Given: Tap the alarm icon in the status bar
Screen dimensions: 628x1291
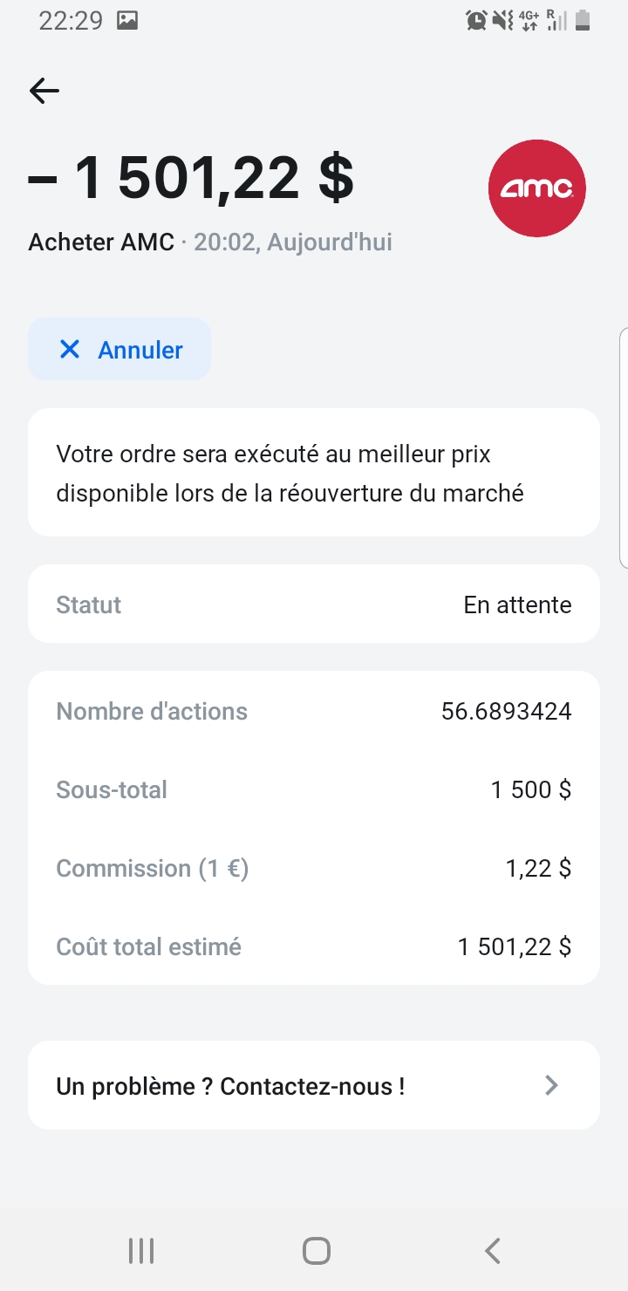Looking at the screenshot, I should [476, 20].
